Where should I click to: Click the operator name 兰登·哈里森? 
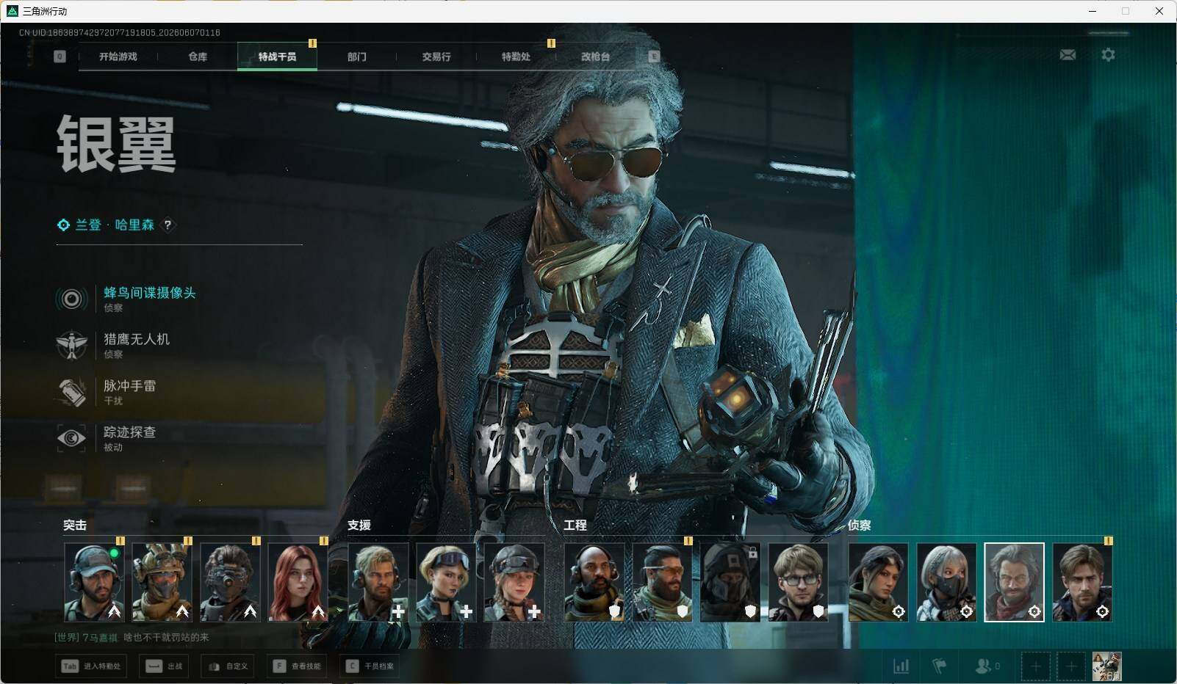tap(115, 225)
